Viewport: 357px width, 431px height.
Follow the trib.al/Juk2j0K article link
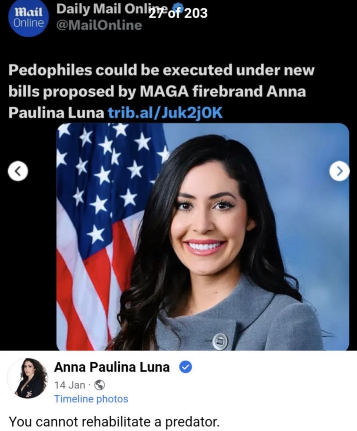click(165, 112)
